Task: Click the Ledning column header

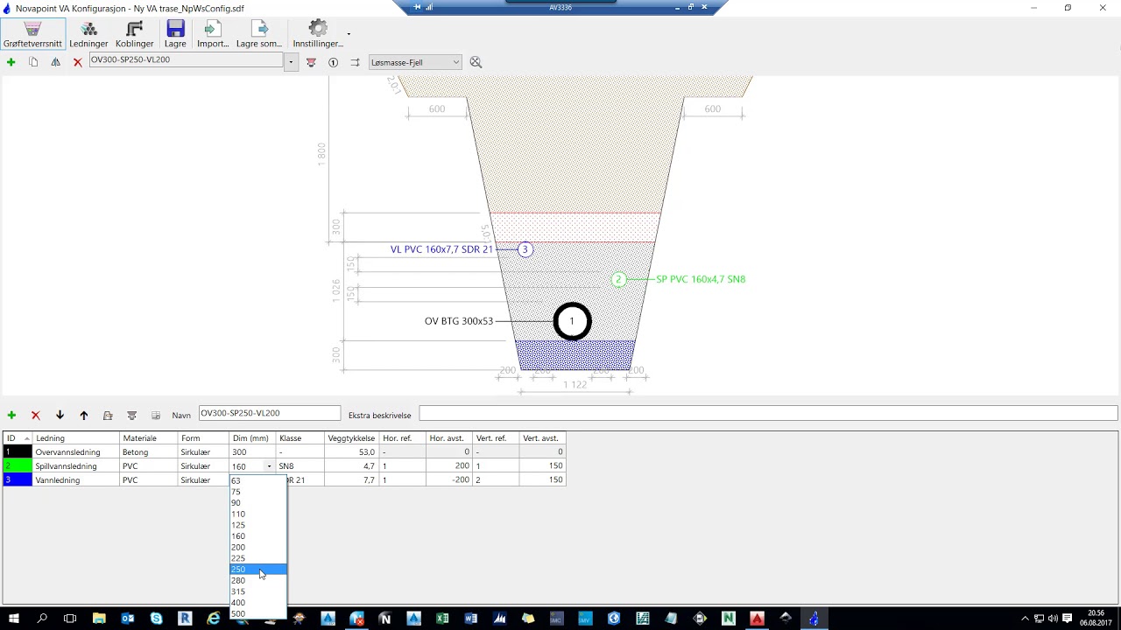Action: click(x=76, y=438)
